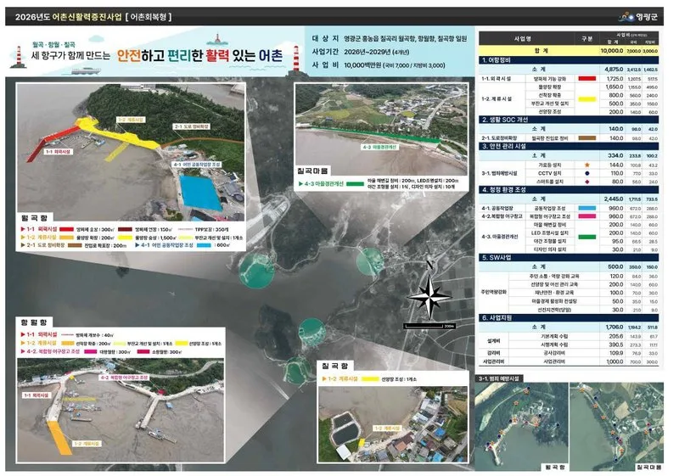Click the value 1,650.0 in the table
This screenshot has width=679, height=476.
(x=614, y=87)
